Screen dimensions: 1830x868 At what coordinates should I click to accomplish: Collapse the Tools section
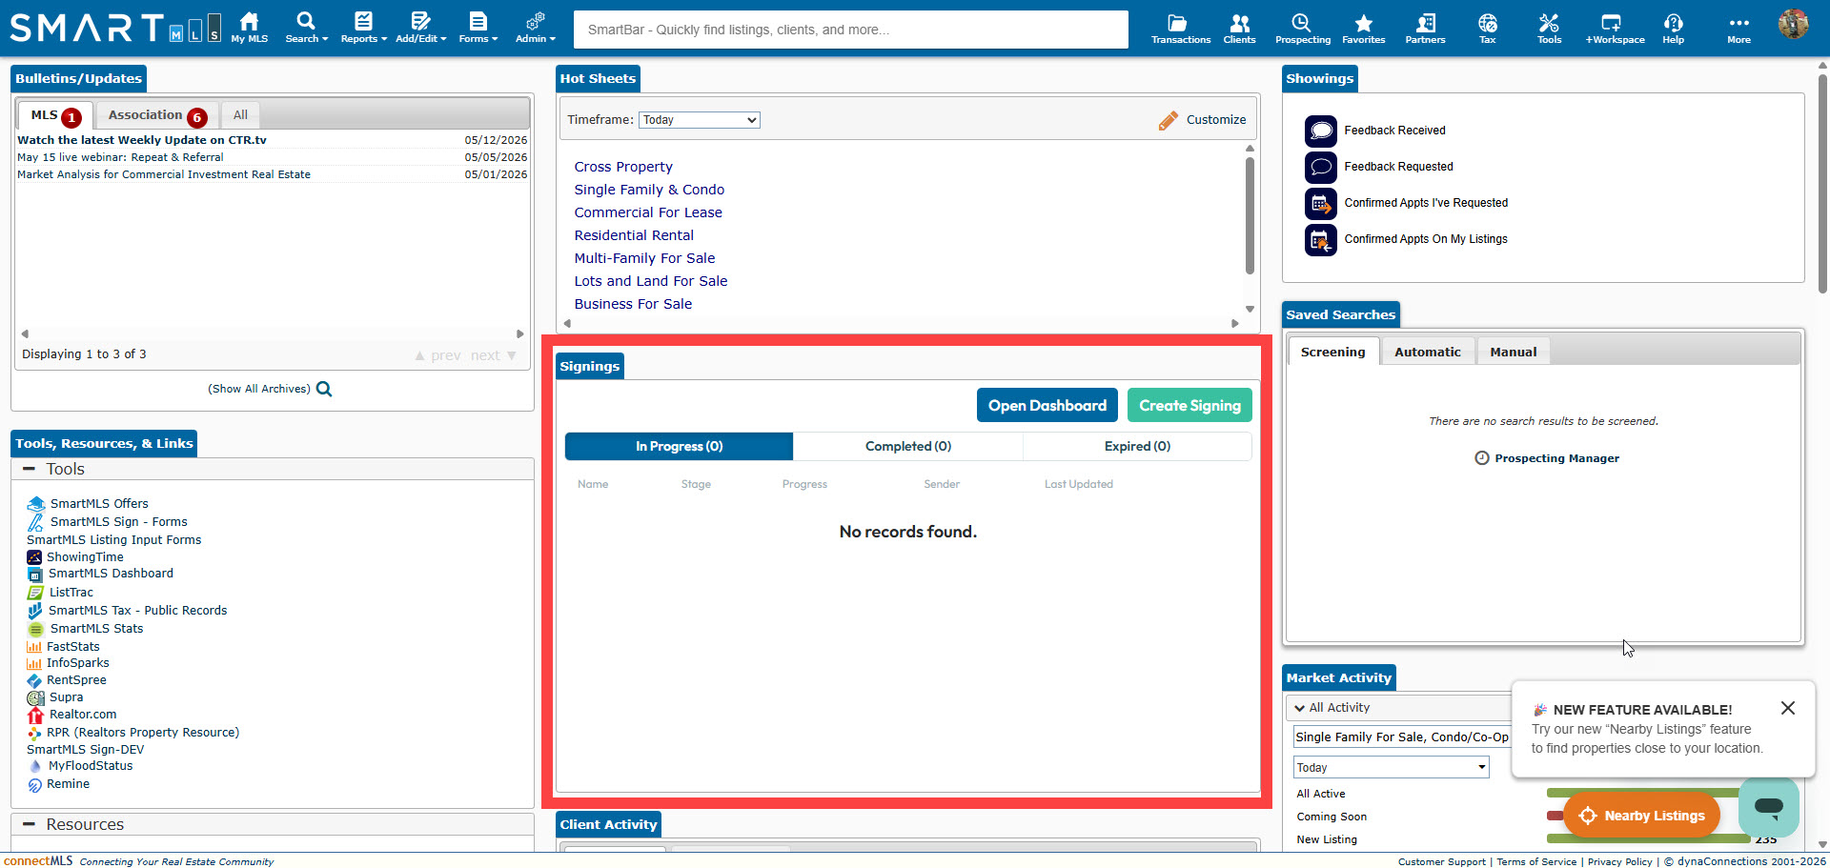point(30,469)
